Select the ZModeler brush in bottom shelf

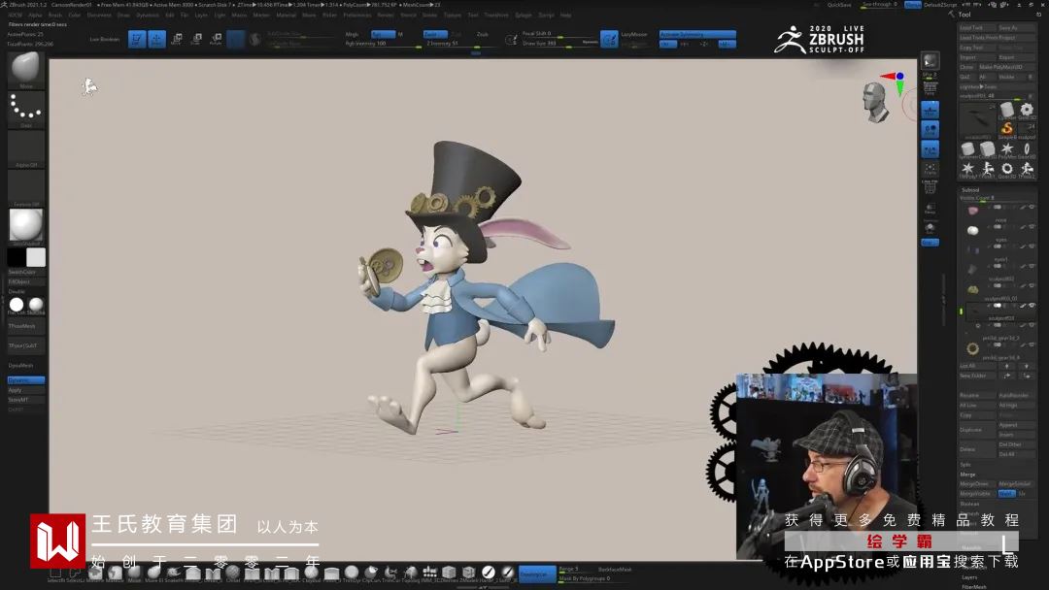click(x=470, y=572)
